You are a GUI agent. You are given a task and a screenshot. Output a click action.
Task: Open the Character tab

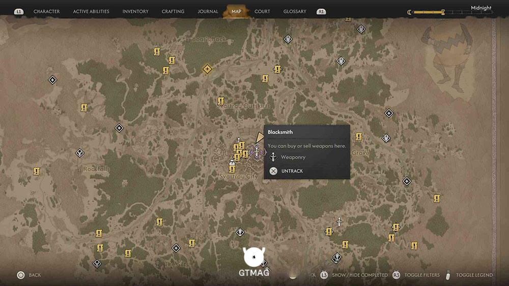[x=46, y=11]
